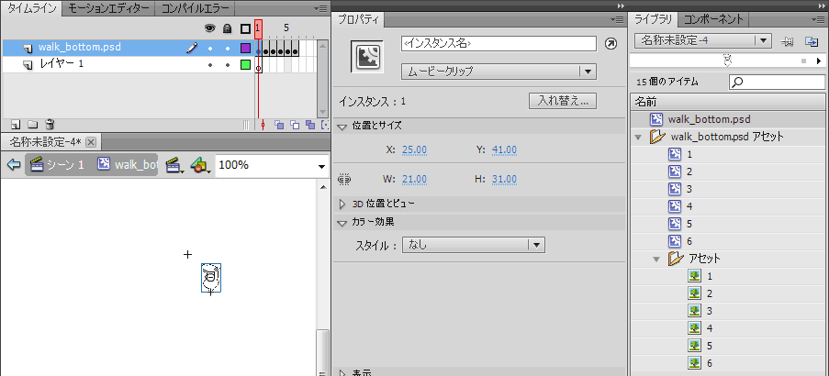Screen dimensions: 829x376
Task: Pin the current library with pushpin icon
Action: point(788,41)
